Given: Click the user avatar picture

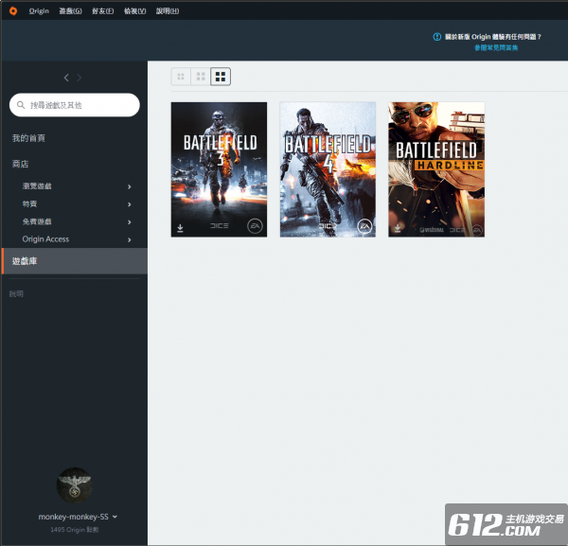Looking at the screenshot, I should (x=74, y=485).
